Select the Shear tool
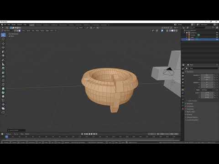The width and height of the screenshot is (219, 164). pyautogui.click(x=3, y=108)
